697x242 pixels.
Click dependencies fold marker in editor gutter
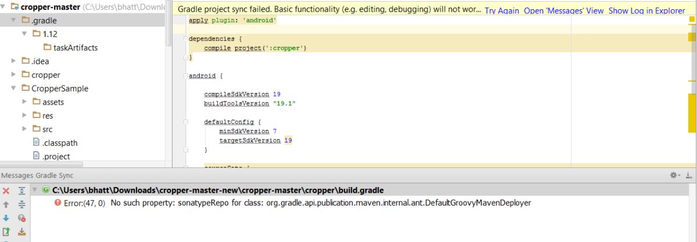pos(185,39)
